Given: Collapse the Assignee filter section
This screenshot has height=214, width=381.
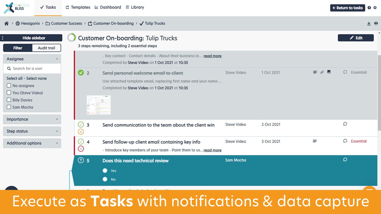Looking at the screenshot, I should click(x=32, y=59).
